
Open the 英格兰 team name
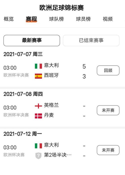coord(51,105)
